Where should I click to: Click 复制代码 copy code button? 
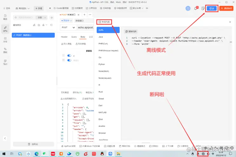point(131,31)
